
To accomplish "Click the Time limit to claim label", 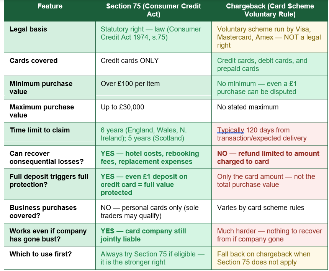I will pyautogui.click(x=40, y=130).
